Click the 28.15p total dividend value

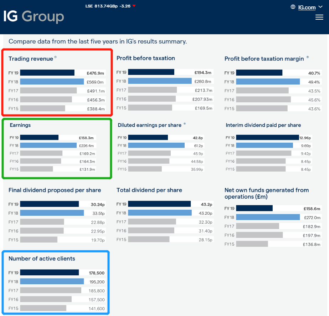click(x=205, y=240)
